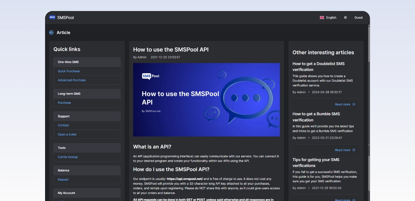Click the Balance section header
This screenshot has height=201, width=415.
[87, 170]
